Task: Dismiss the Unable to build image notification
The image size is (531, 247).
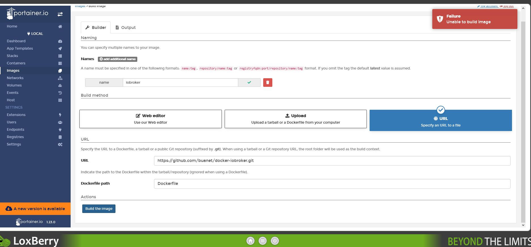Action: click(x=475, y=19)
